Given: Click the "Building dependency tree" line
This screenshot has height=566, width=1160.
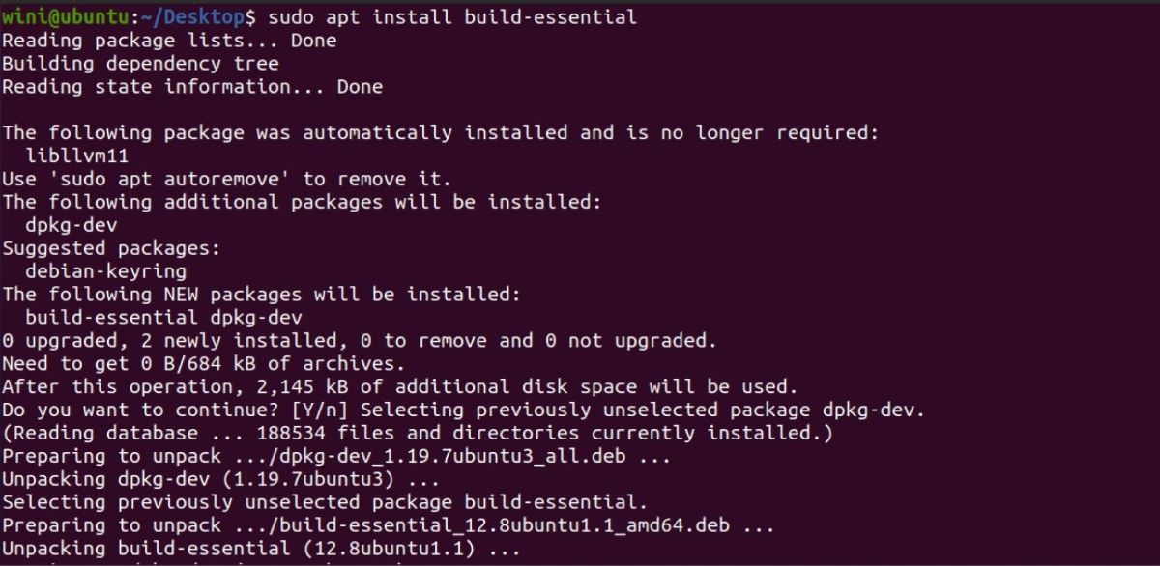Looking at the screenshot, I should (x=140, y=64).
